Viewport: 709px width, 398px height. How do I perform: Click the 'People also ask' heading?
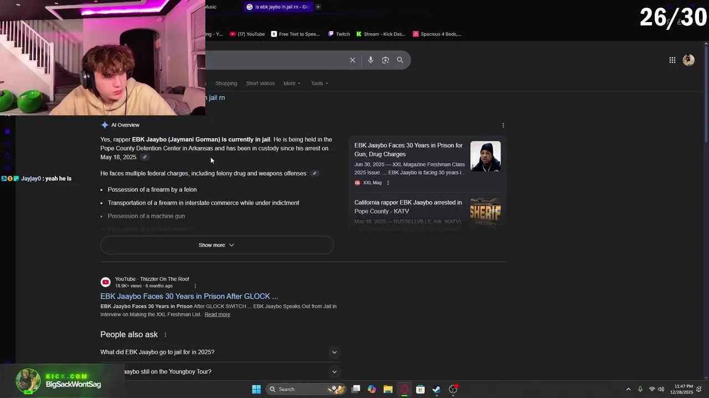tap(129, 334)
